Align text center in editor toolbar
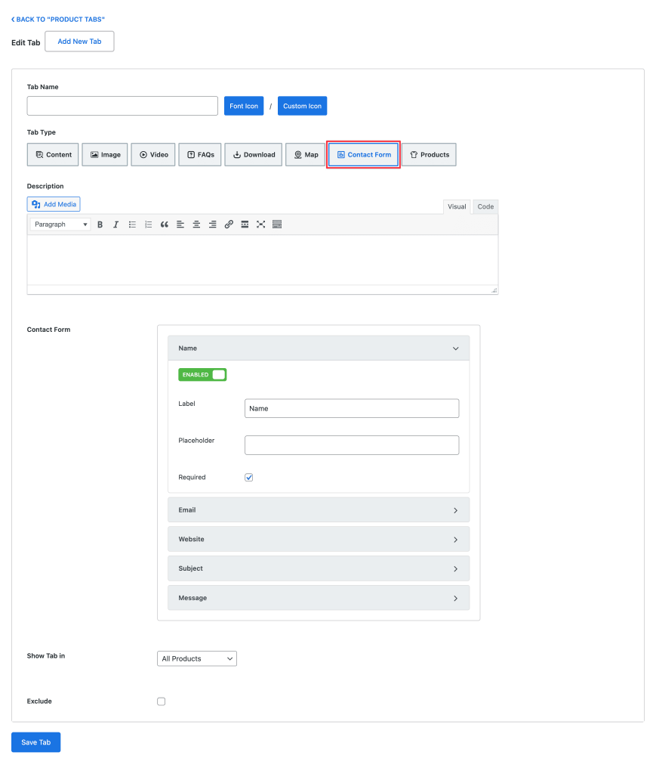 [x=196, y=224]
